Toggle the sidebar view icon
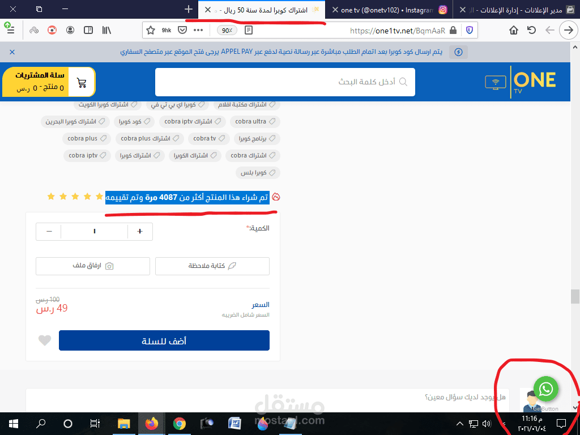The image size is (580, 435). coord(88,31)
